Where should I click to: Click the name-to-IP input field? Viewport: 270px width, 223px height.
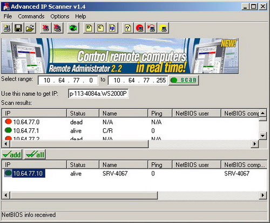click(x=98, y=94)
